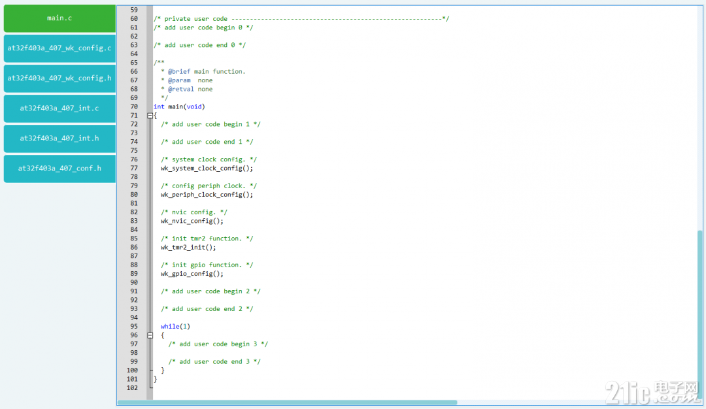Click comment 'add user code begin 3'
706x409 pixels.
click(218, 344)
